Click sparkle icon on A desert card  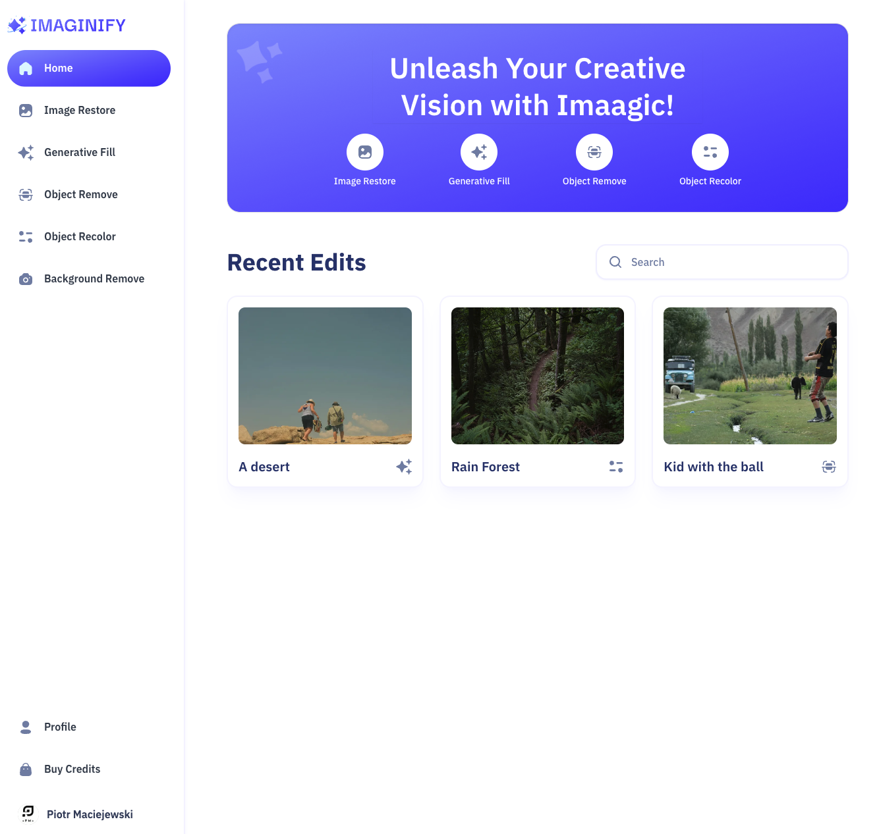[404, 467]
